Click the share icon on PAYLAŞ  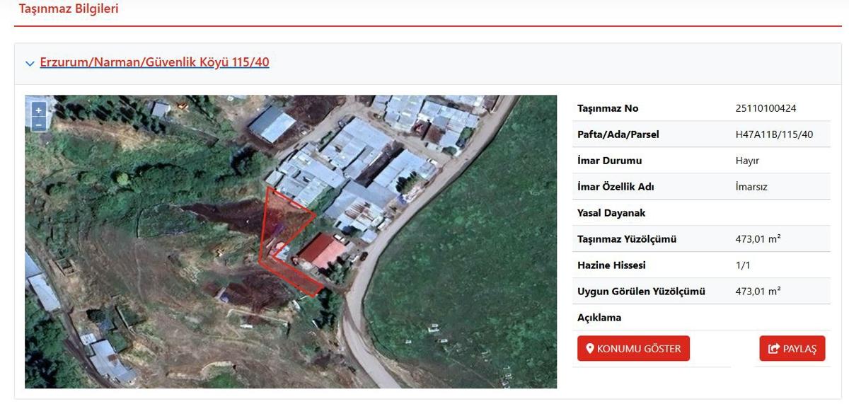[773, 349]
